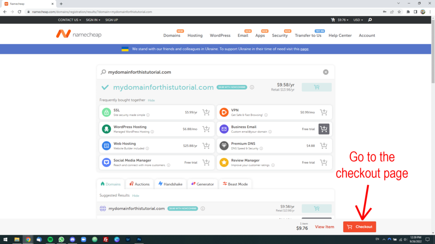The width and height of the screenshot is (435, 244).
Task: Click the red Checkout button
Action: click(359, 227)
